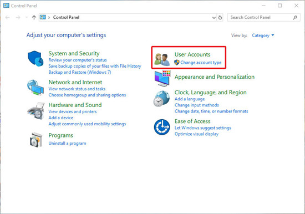
Task: Click the Uninstall a program link
Action: click(x=67, y=144)
